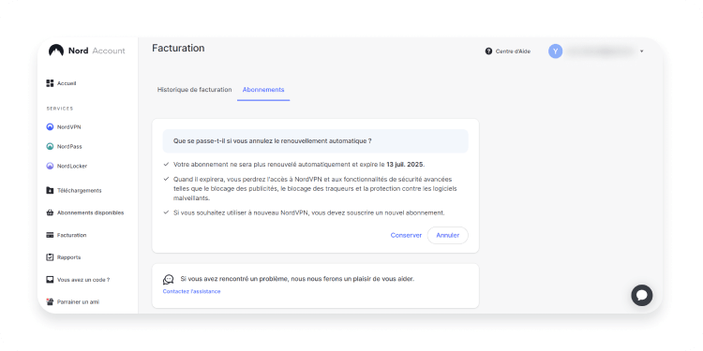This screenshot has width=703, height=351.
Task: Click the Conserver link
Action: [406, 235]
